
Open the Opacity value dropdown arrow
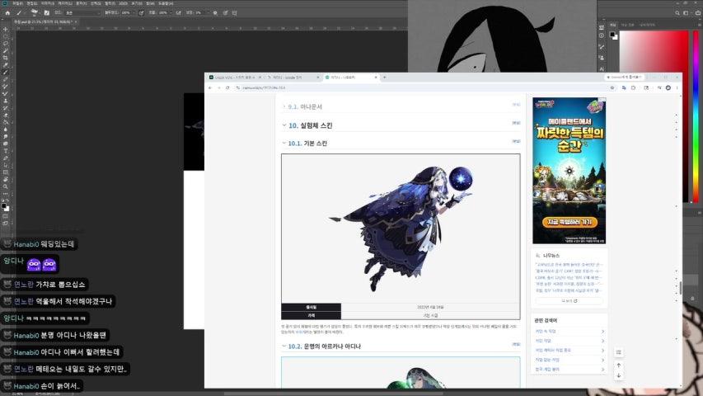(x=134, y=13)
